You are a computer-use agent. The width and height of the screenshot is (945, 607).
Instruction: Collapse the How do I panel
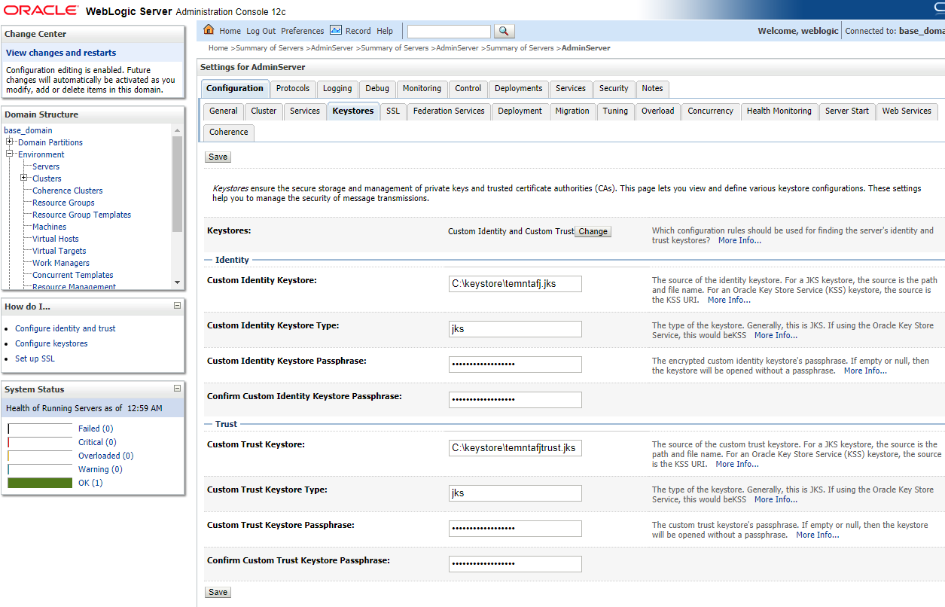[x=177, y=306]
